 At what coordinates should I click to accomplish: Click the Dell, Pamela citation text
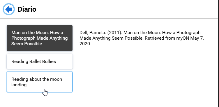pyautogui.click(x=142, y=38)
